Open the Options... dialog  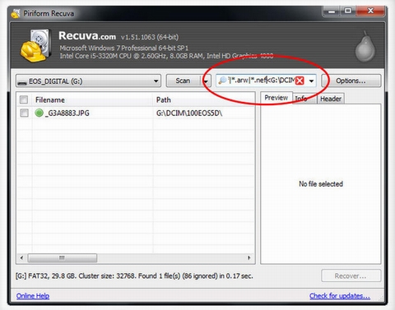(351, 81)
